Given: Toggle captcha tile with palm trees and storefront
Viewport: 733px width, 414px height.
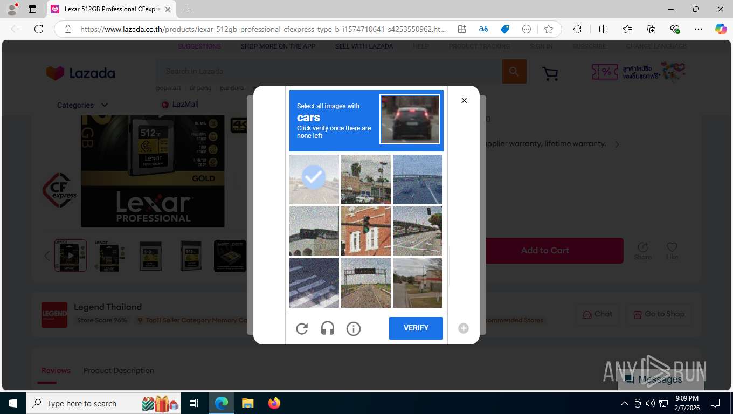Looking at the screenshot, I should tap(366, 180).
